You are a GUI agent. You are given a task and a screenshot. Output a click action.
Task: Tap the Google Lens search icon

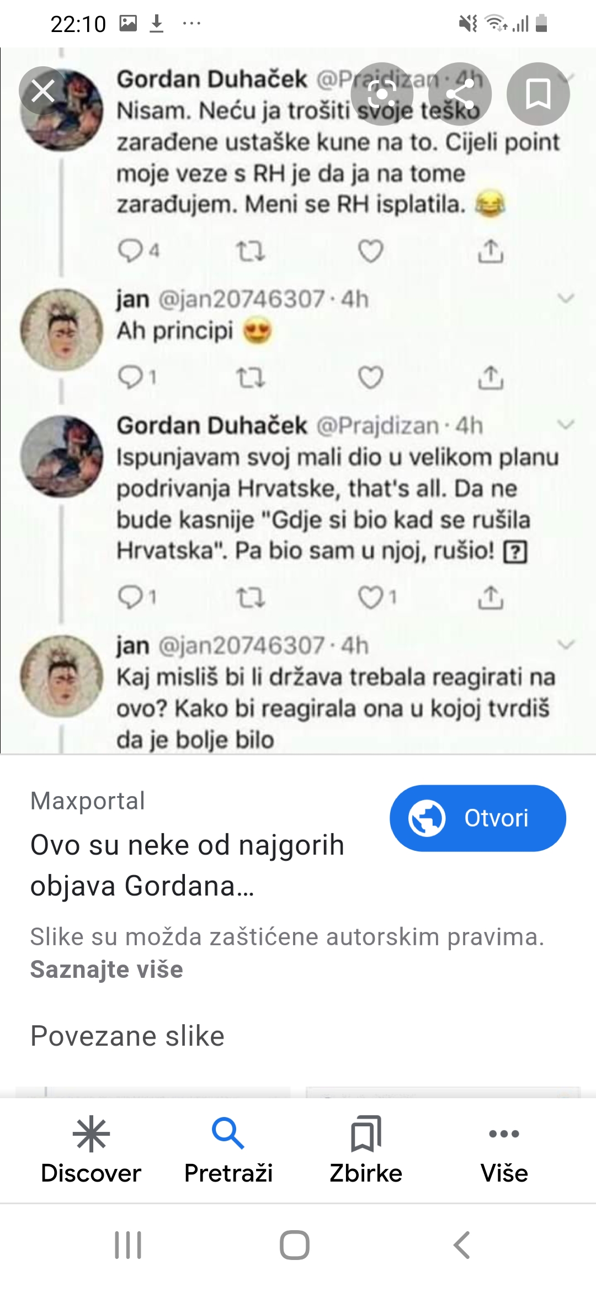[x=382, y=94]
